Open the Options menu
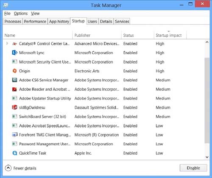Screen dimensions: 212x178 point(21,14)
